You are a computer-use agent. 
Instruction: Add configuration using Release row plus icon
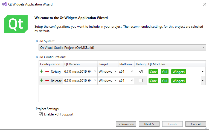pyautogui.click(x=42, y=80)
